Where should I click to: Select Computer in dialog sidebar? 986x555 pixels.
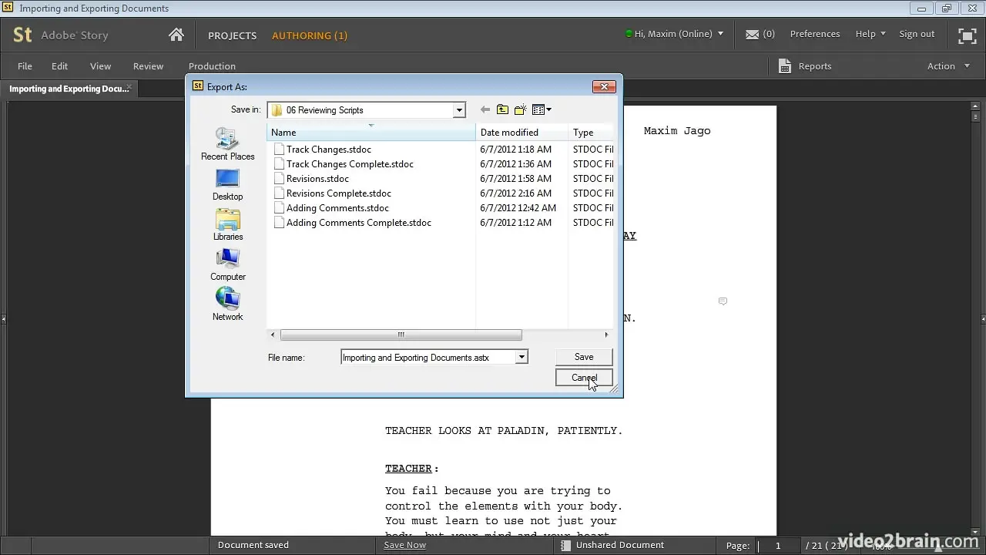coord(227,265)
